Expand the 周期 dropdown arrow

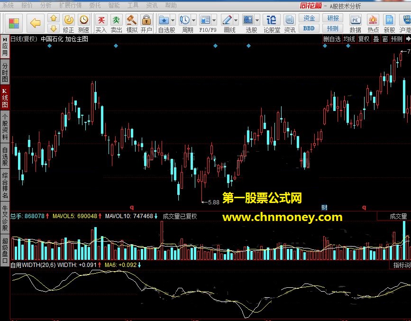click(193, 20)
